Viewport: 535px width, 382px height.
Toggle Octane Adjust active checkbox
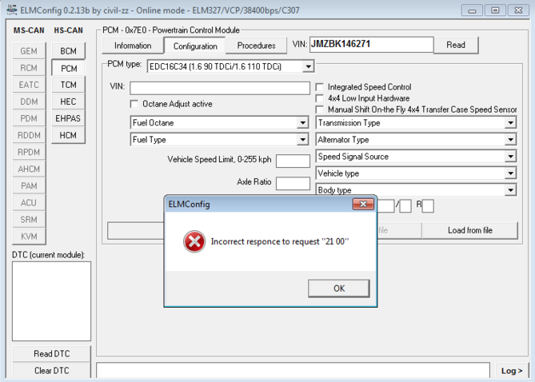coord(134,104)
